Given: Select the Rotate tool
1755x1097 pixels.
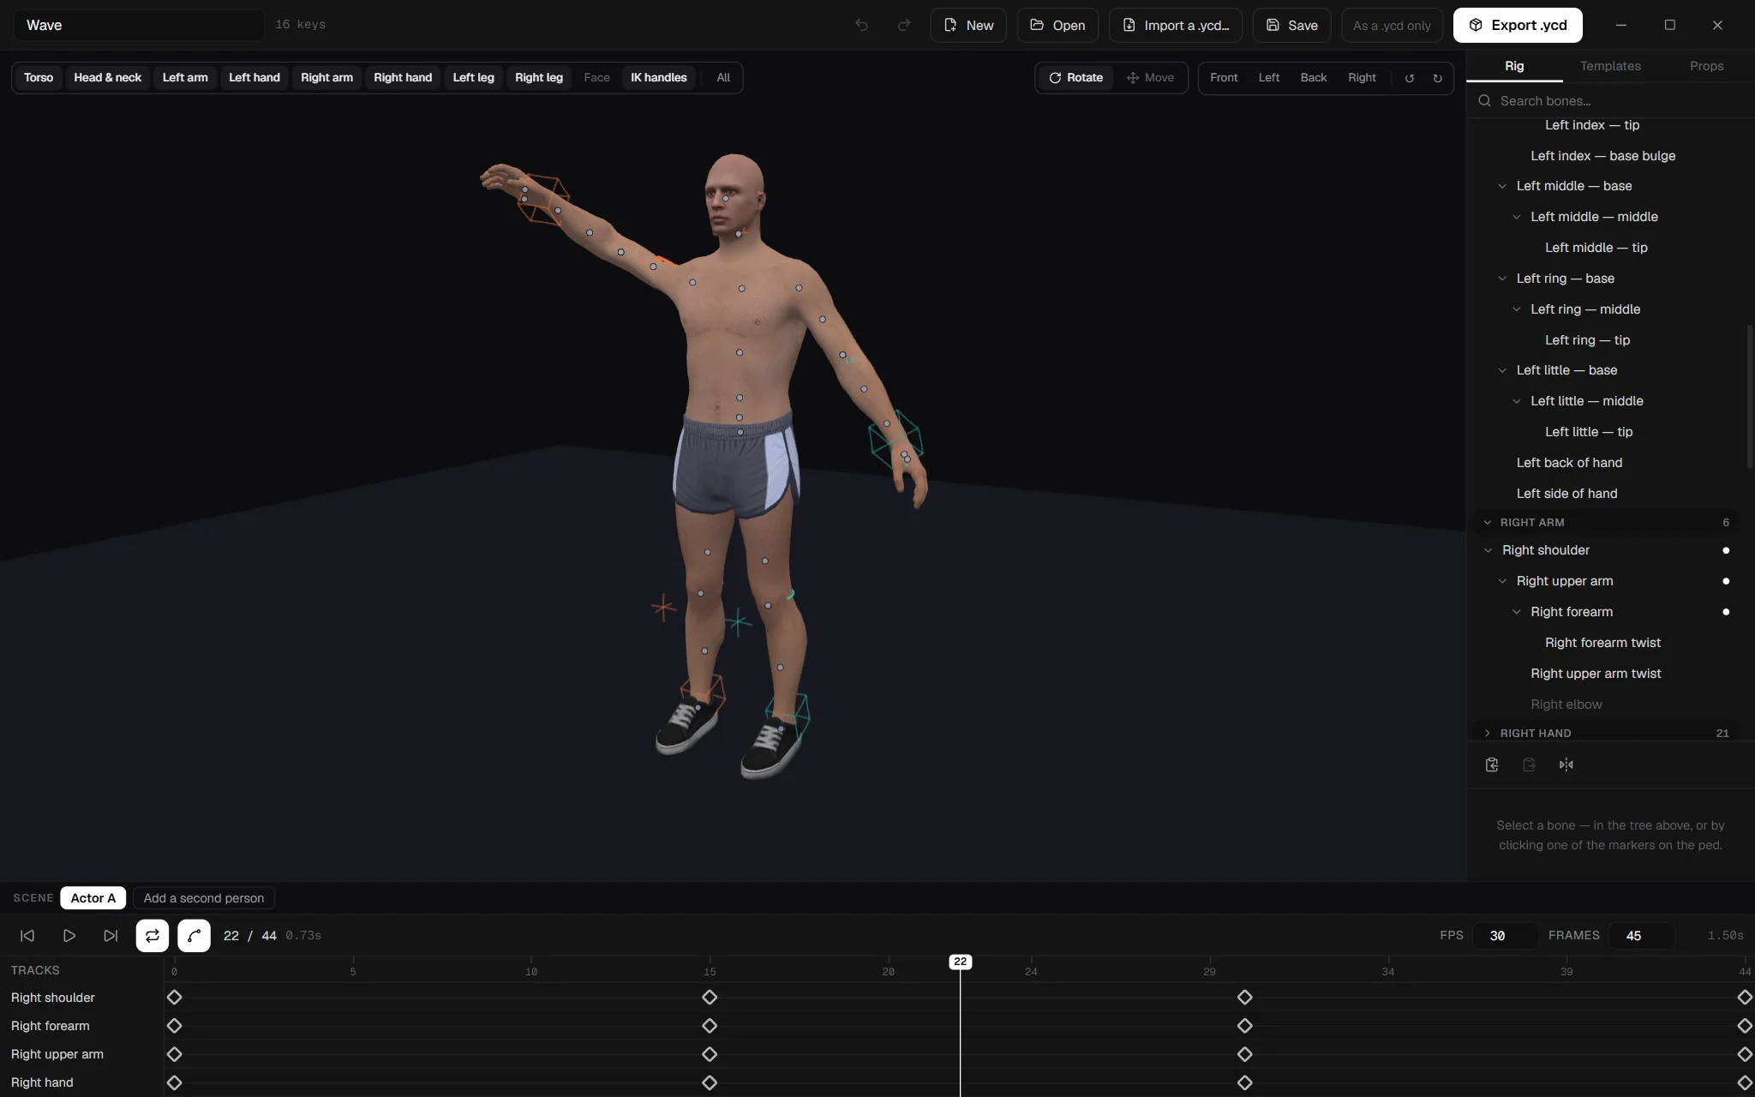Looking at the screenshot, I should coord(1075,77).
